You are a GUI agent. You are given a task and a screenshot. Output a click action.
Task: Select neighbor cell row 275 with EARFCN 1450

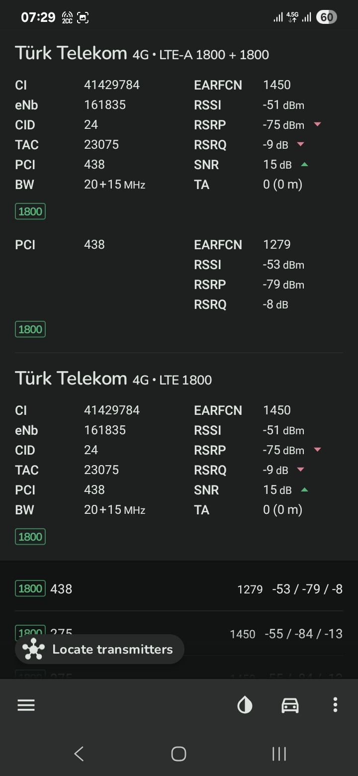coord(179,634)
